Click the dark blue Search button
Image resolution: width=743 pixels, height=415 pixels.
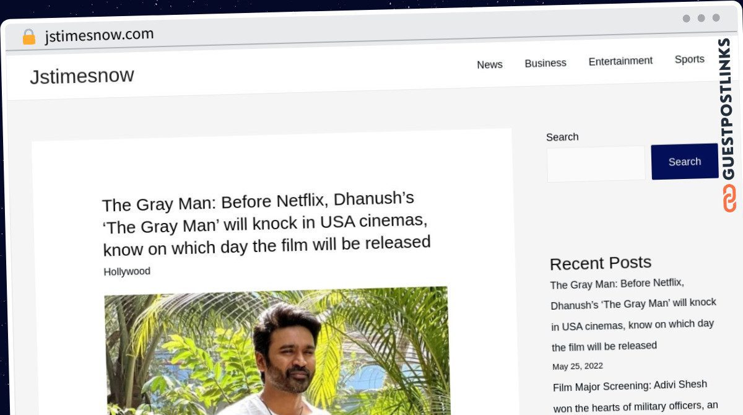(685, 162)
